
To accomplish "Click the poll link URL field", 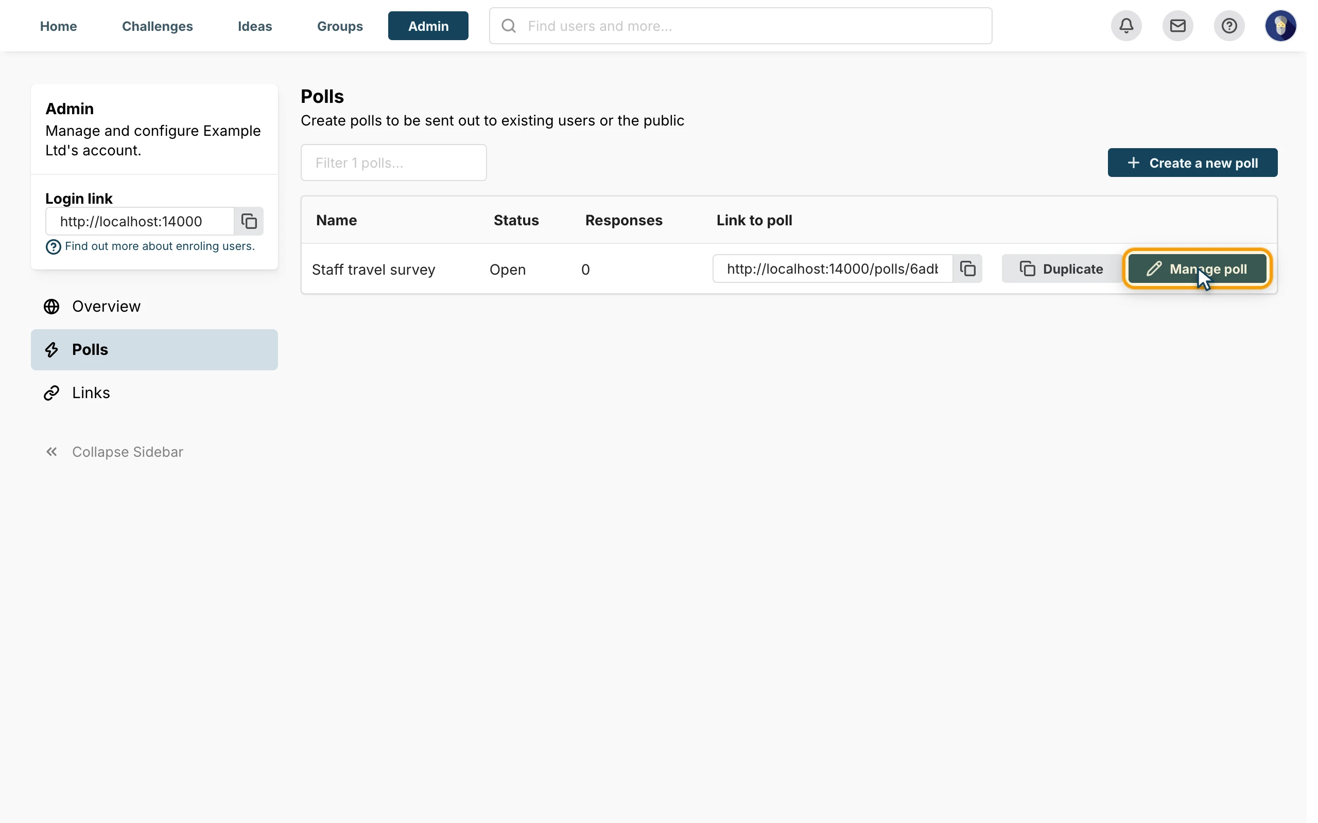I will [833, 269].
